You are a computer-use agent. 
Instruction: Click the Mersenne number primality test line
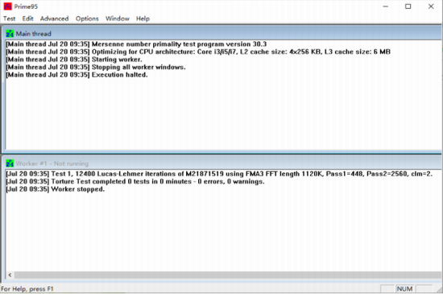[136, 44]
